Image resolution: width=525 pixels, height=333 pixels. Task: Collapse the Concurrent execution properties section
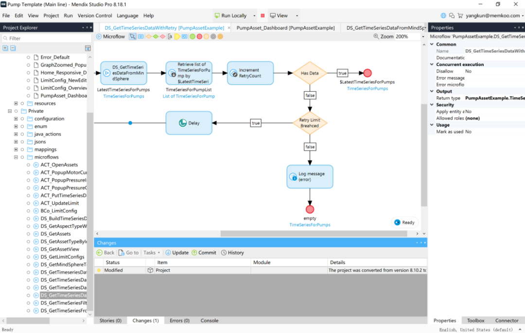point(432,64)
